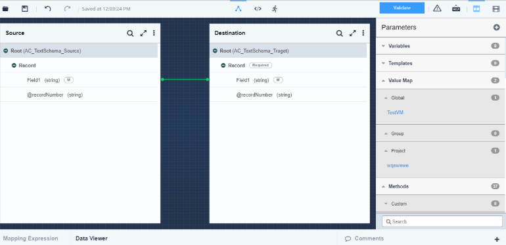
Task: Undo the last mapping change
Action: click(x=48, y=9)
